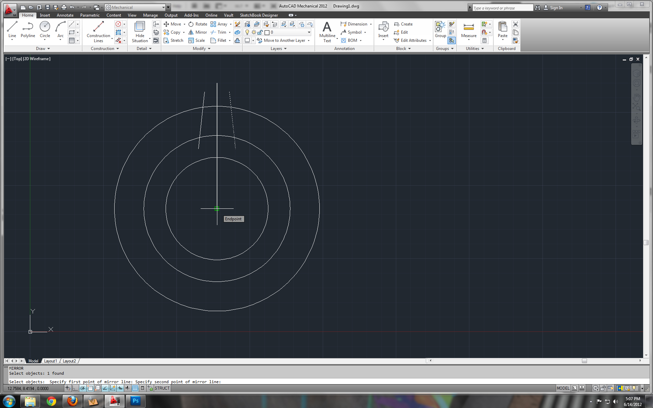Toggle Ortho mode in status bar
Image resolution: width=653 pixels, height=408 pixels.
click(x=75, y=388)
